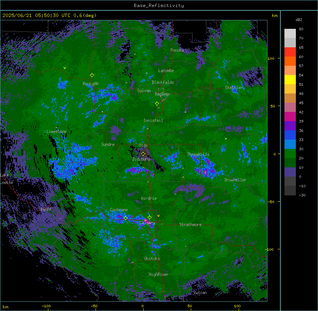Pick the lightest grey swatch at the legend top
318x311 pixels.
coord(290,34)
